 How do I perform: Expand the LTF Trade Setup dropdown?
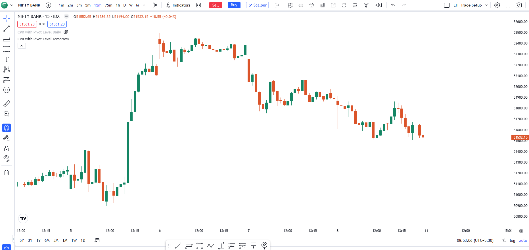(486, 5)
